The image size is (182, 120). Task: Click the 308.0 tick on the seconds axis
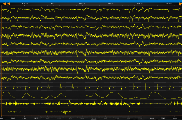click(x=13, y=118)
